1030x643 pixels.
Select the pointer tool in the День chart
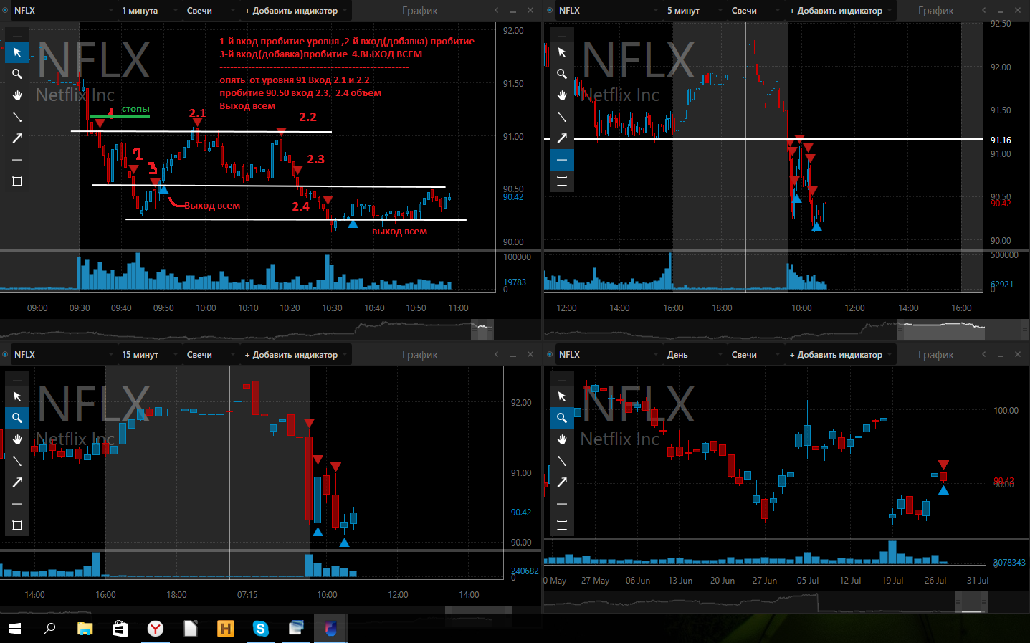(562, 396)
